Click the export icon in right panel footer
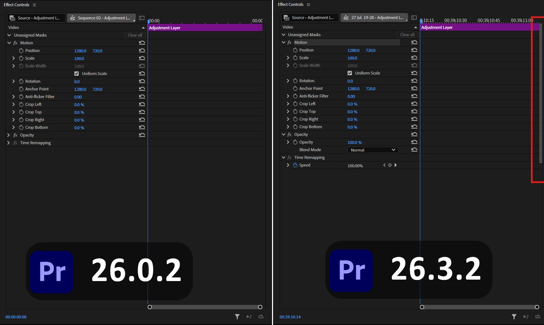The image size is (544, 325). pos(538,317)
